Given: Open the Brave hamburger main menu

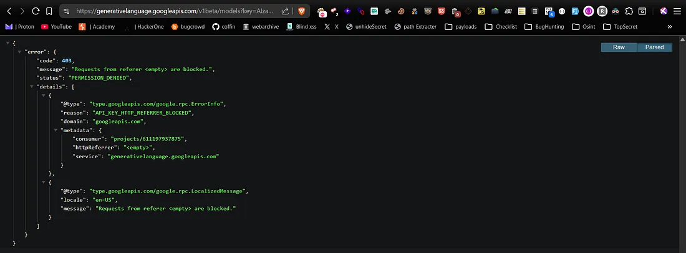Looking at the screenshot, I should click(x=677, y=11).
